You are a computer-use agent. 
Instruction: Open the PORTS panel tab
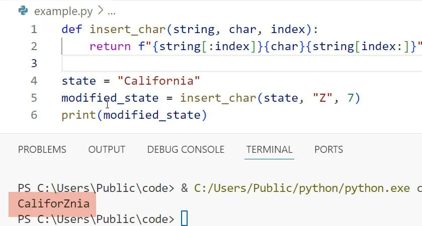click(x=328, y=149)
